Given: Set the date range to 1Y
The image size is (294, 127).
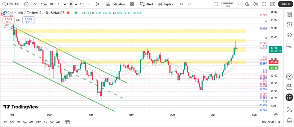Looking at the screenshot, I should [46, 122].
